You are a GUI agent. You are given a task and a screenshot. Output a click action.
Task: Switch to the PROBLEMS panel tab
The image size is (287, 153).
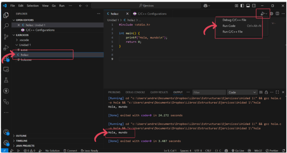[114, 92]
